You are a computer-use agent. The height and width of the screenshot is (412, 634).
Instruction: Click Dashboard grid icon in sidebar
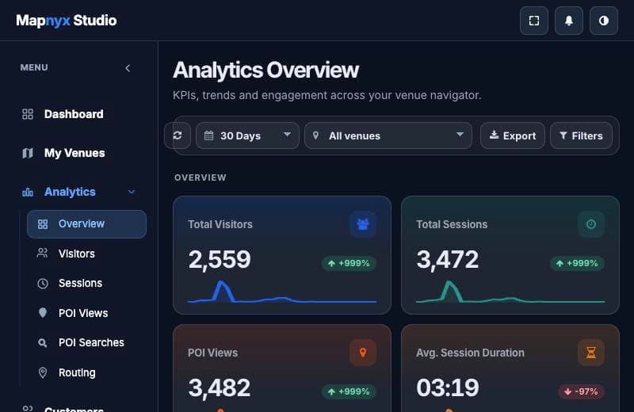[x=28, y=114]
